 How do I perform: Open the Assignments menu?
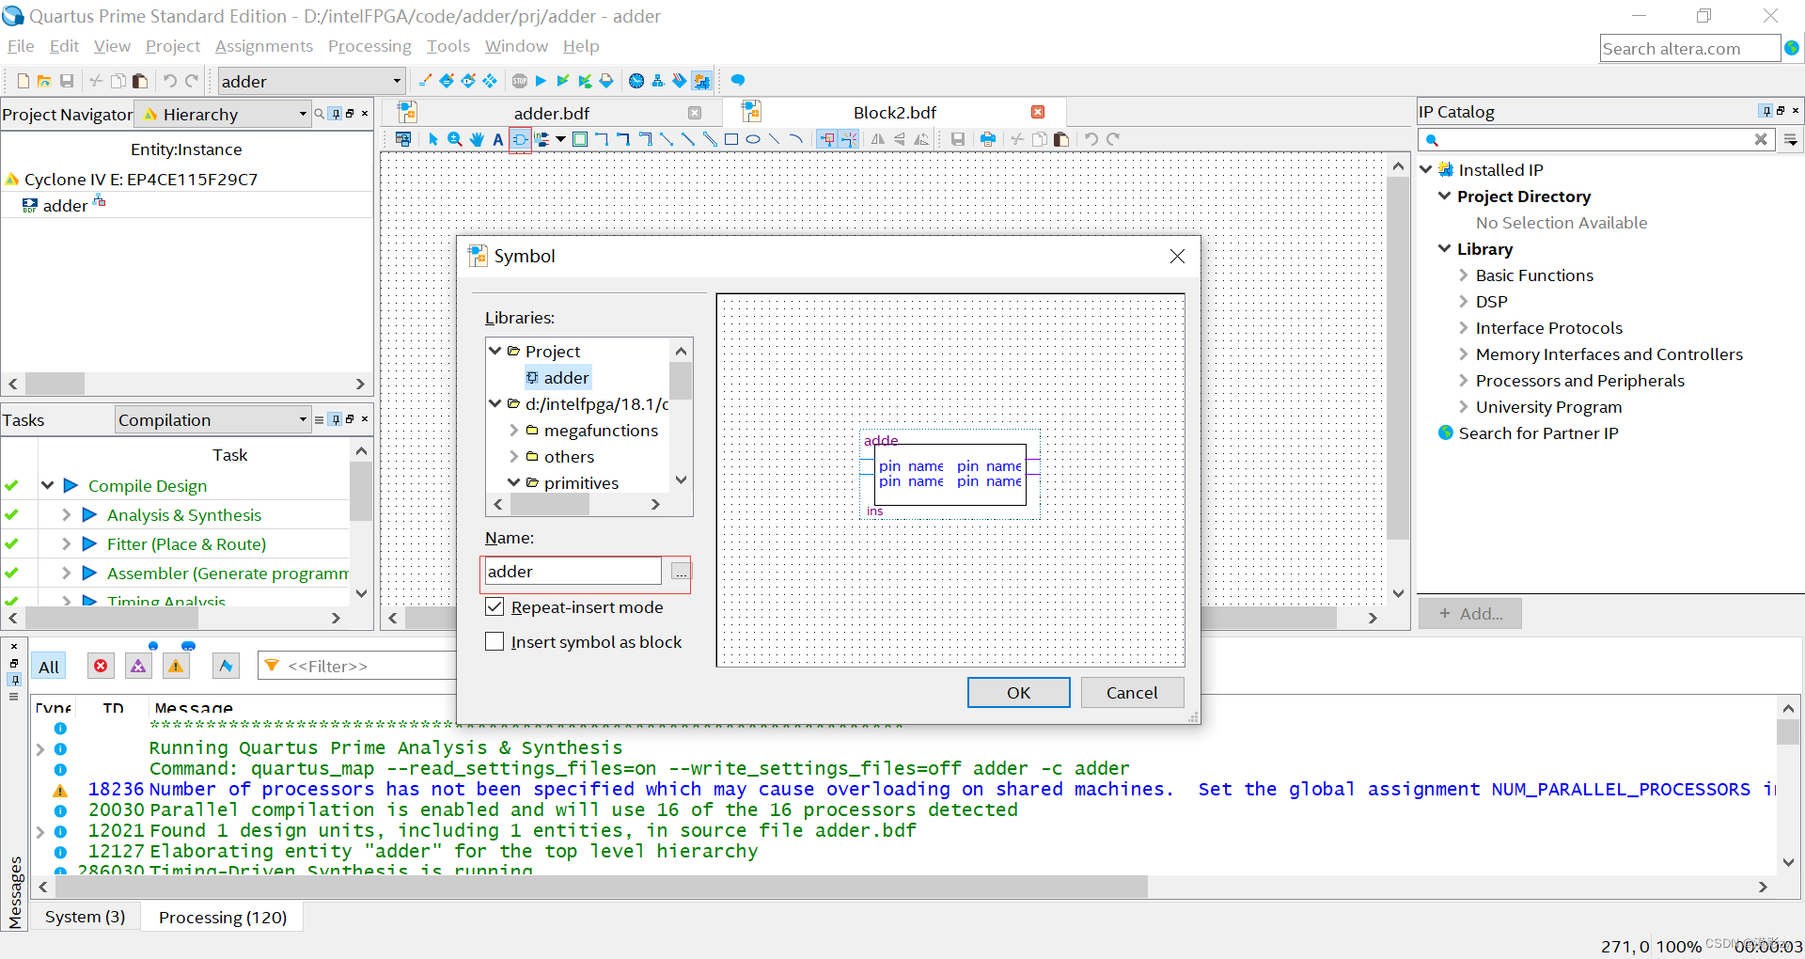coord(263,46)
